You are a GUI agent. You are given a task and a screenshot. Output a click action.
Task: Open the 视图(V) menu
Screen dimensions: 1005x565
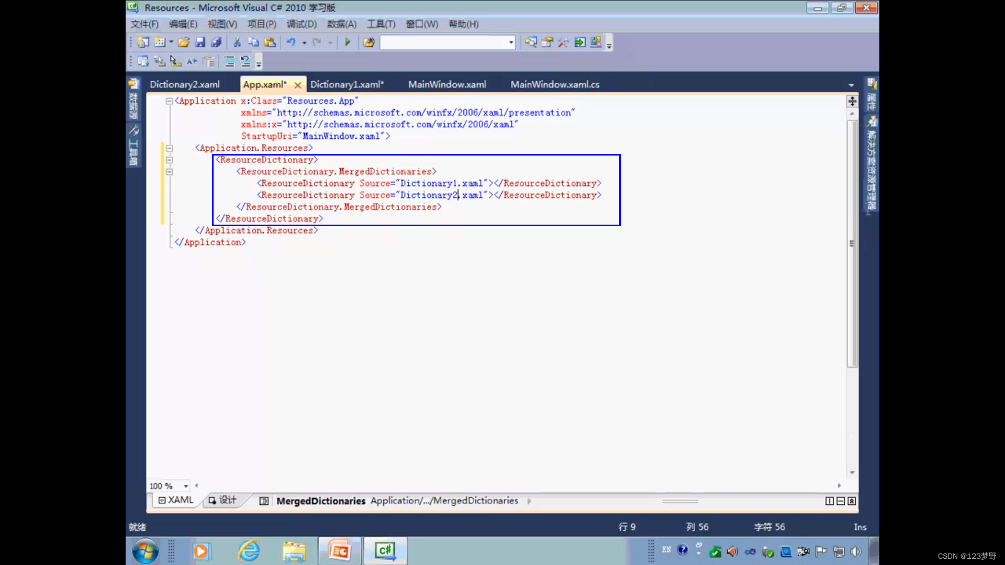point(222,24)
